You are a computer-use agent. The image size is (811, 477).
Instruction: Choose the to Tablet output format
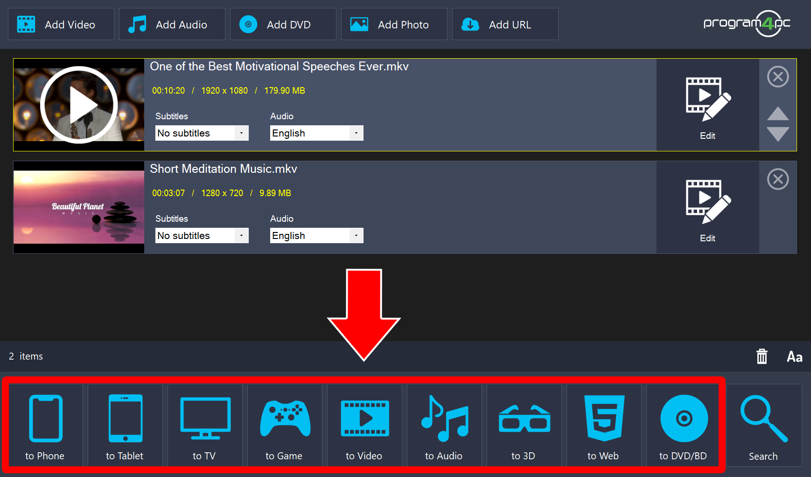pos(125,425)
